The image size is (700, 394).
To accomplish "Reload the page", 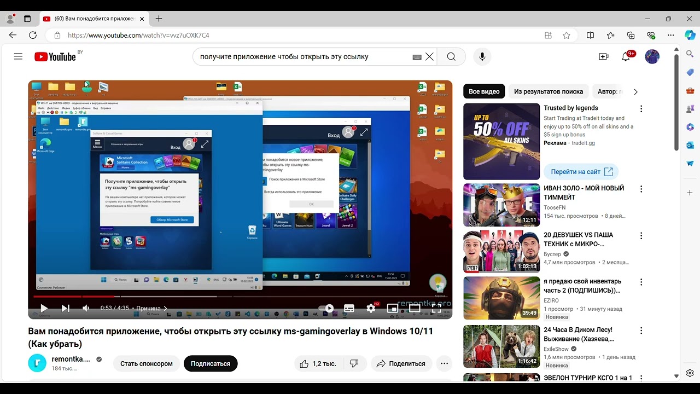I will pyautogui.click(x=33, y=35).
